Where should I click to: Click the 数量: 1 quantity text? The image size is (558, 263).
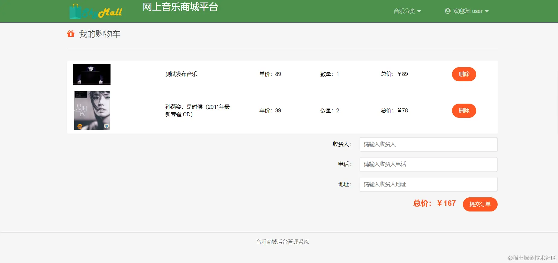pyautogui.click(x=330, y=74)
